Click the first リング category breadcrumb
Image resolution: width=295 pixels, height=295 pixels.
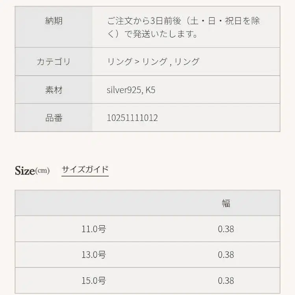pyautogui.click(x=119, y=61)
